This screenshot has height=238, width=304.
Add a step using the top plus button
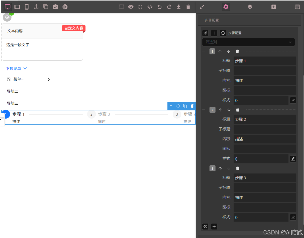coord(214,33)
